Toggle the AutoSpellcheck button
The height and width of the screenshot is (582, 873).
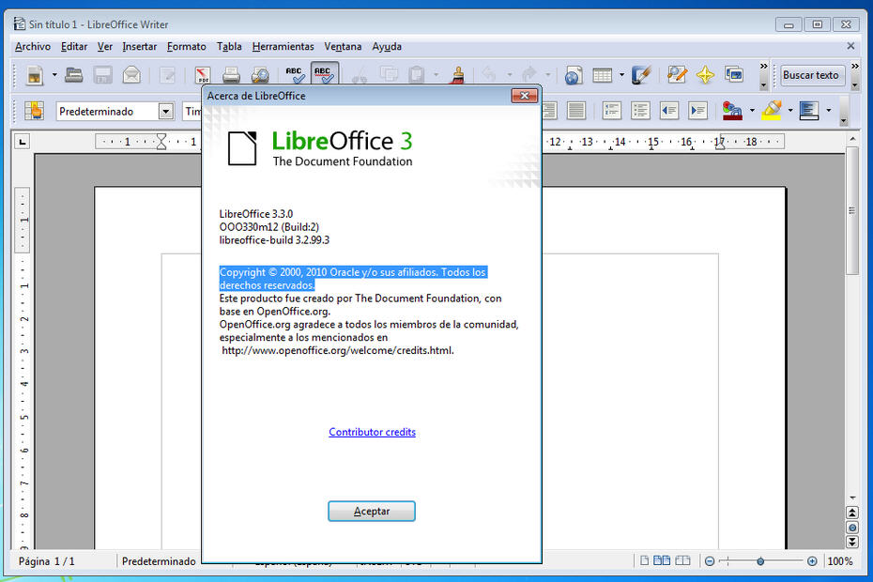pyautogui.click(x=324, y=74)
